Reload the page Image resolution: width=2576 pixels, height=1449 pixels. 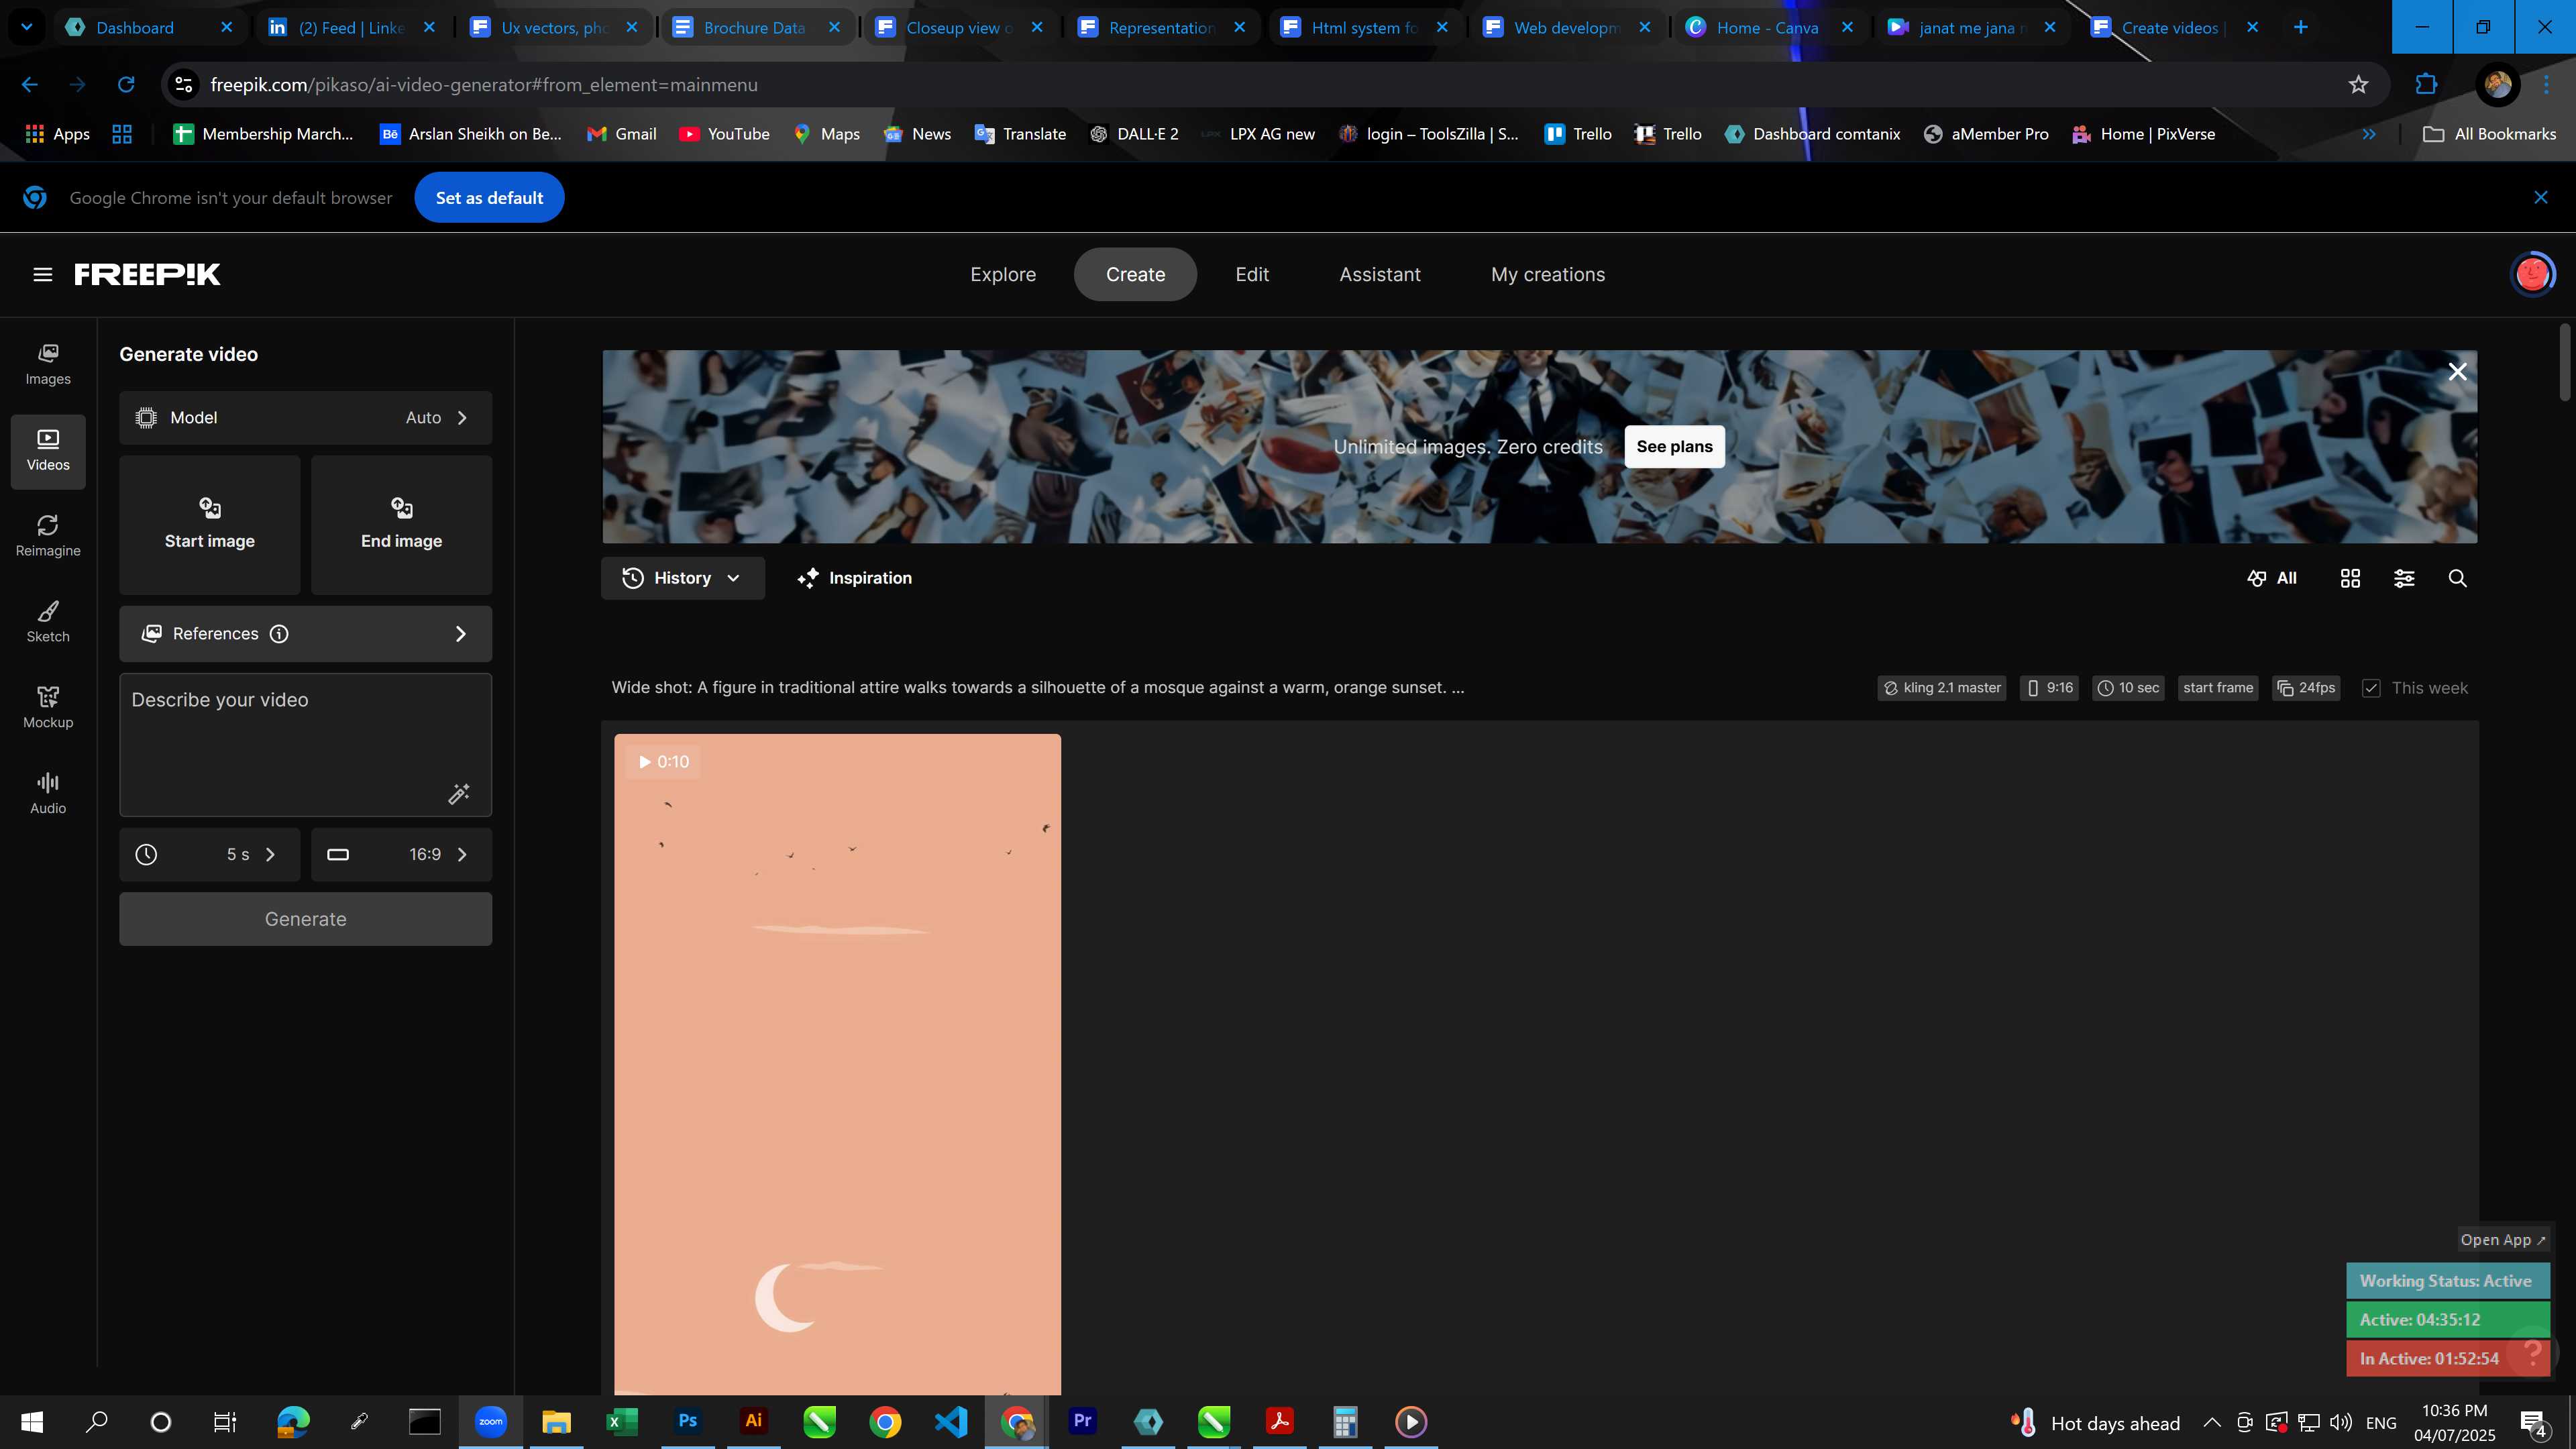point(126,85)
